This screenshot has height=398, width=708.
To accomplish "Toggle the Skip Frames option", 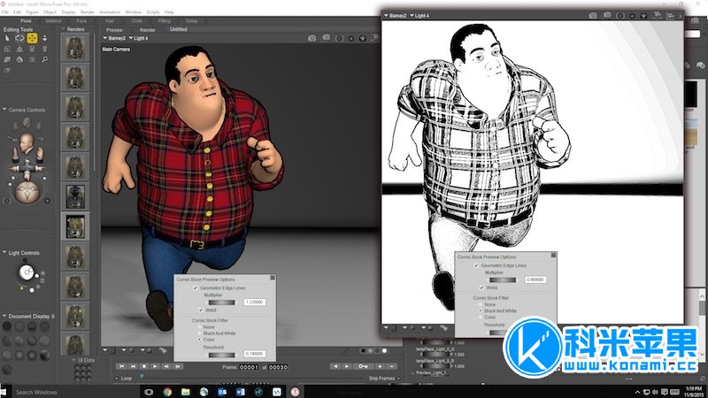I will point(398,379).
